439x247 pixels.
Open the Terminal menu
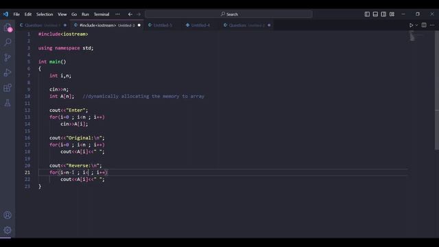(x=102, y=14)
